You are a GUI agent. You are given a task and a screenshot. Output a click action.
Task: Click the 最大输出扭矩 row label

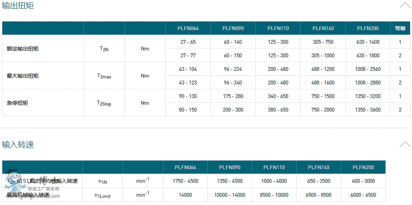point(22,76)
